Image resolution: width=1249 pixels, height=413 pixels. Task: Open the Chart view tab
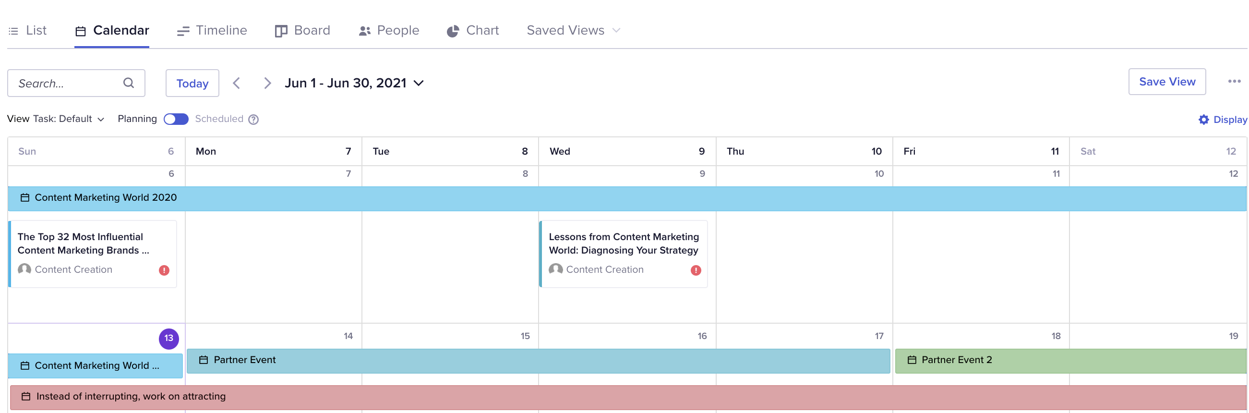point(473,30)
